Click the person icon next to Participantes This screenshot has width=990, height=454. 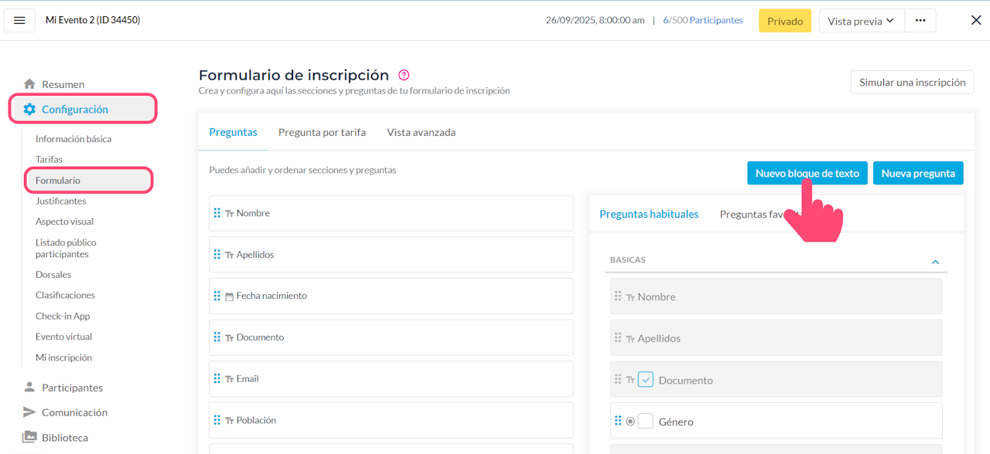coord(29,388)
